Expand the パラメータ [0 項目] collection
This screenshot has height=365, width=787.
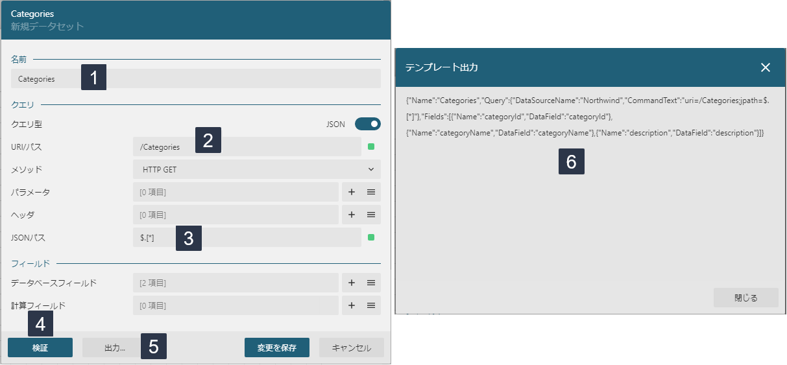[236, 192]
